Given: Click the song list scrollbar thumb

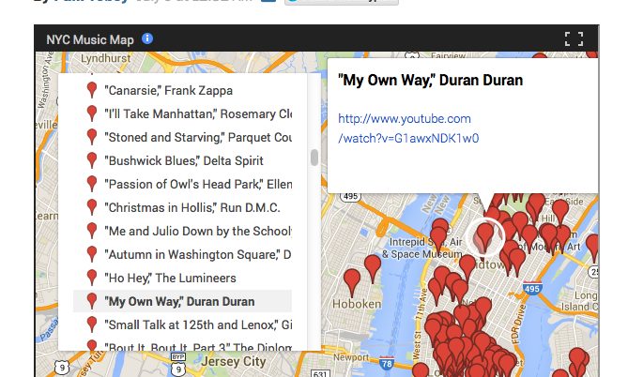Looking at the screenshot, I should pyautogui.click(x=314, y=158).
